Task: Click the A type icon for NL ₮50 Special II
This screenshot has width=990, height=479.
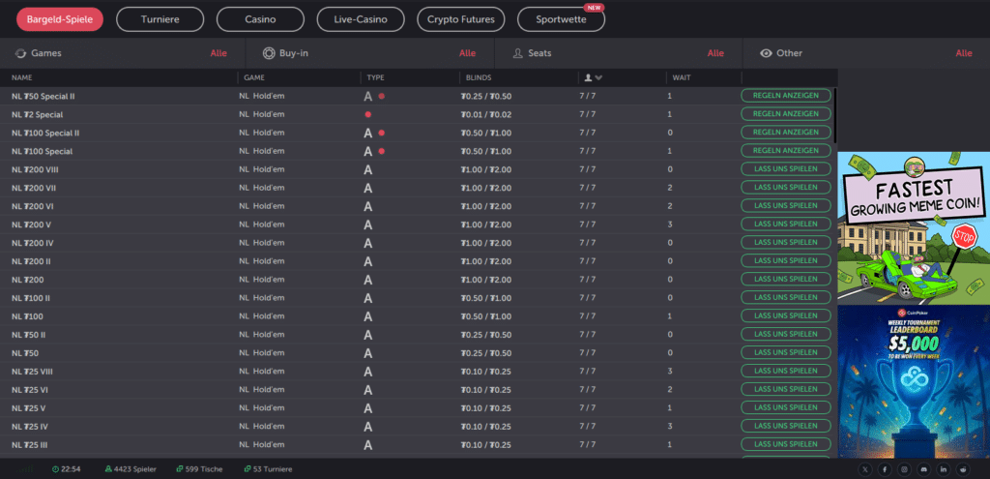Action: [368, 97]
